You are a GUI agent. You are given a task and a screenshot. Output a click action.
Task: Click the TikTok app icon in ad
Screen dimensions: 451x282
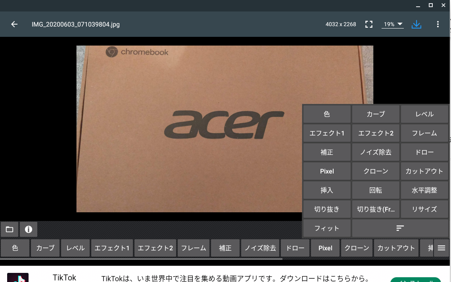(x=18, y=277)
